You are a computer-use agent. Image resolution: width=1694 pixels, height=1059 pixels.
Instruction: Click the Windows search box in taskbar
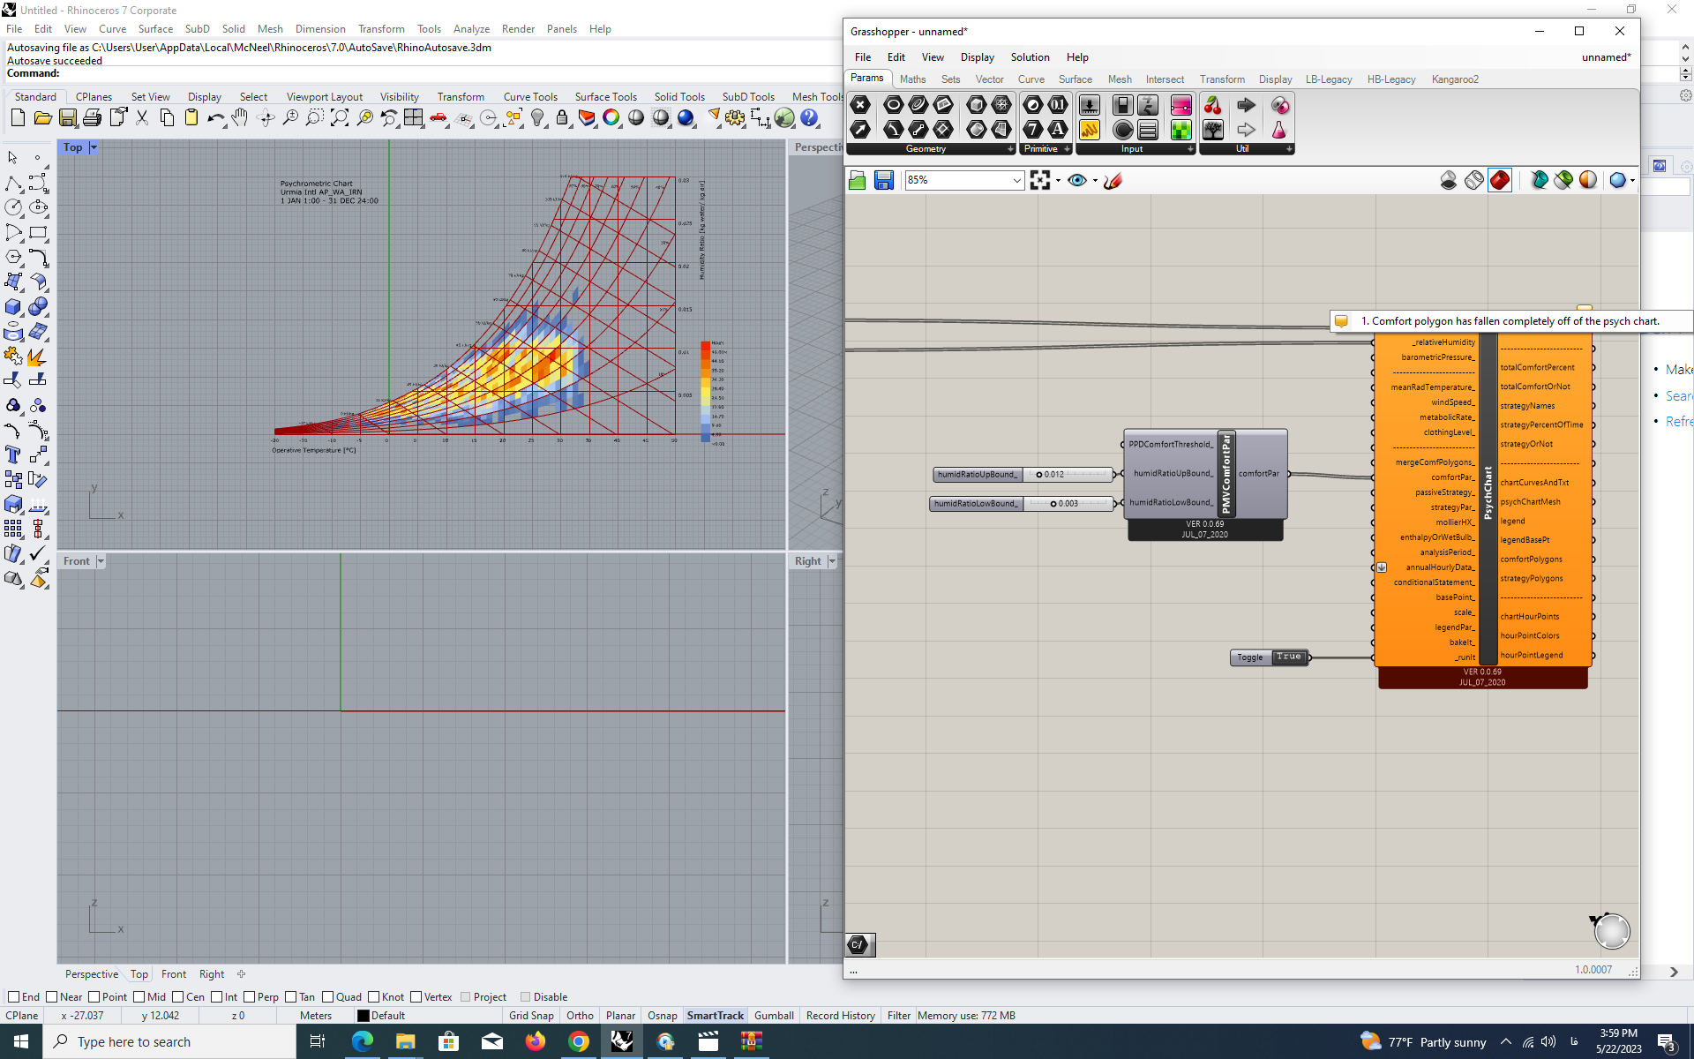[169, 1042]
